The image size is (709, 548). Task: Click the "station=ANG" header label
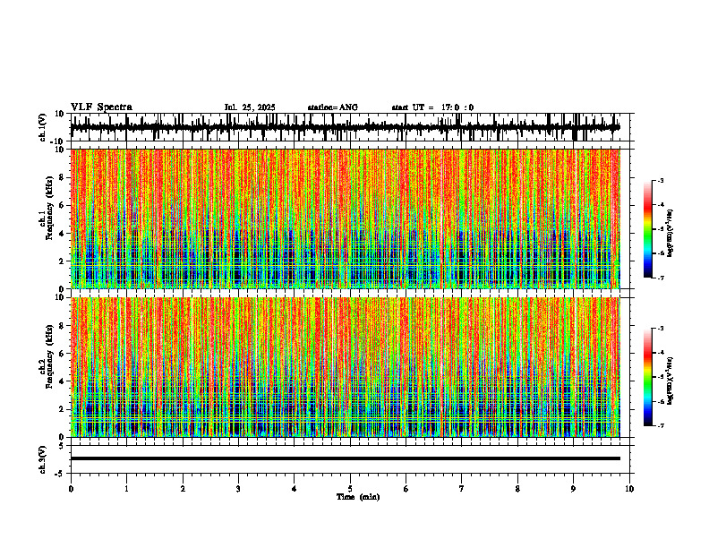[332, 107]
